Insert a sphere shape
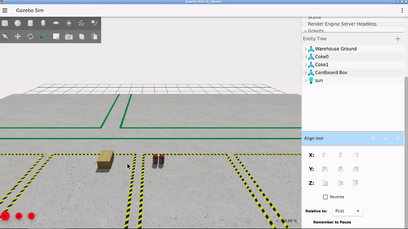408x229 pixels. coord(18,23)
